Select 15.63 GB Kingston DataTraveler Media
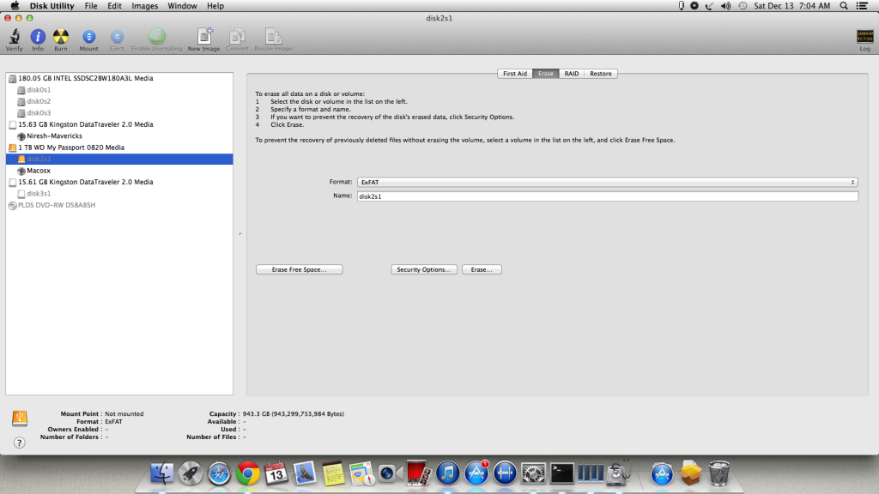879x494 pixels. [x=119, y=124]
